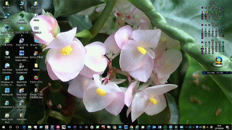Screen dimensions: 232x130
Task: Open the Action Center notification icon
Action: click(x=228, y=127)
